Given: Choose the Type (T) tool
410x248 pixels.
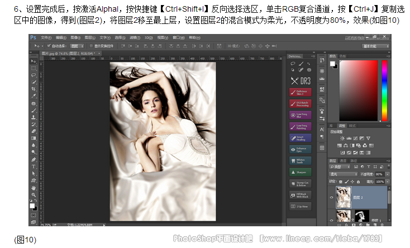Looking at the screenshot, I should pos(34,166).
